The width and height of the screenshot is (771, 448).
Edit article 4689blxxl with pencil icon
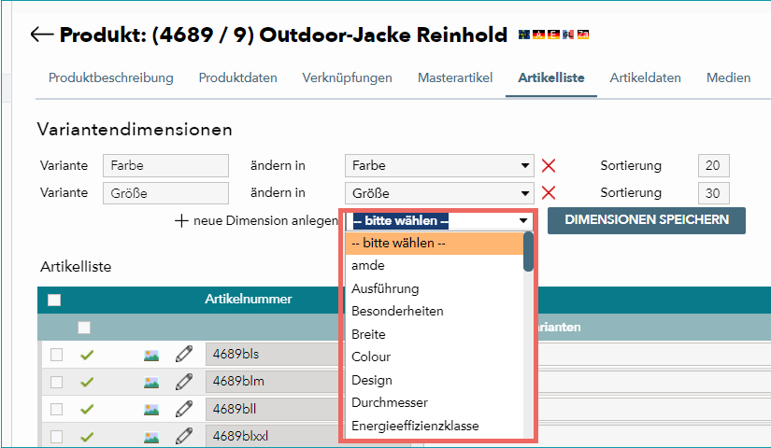coord(184,436)
